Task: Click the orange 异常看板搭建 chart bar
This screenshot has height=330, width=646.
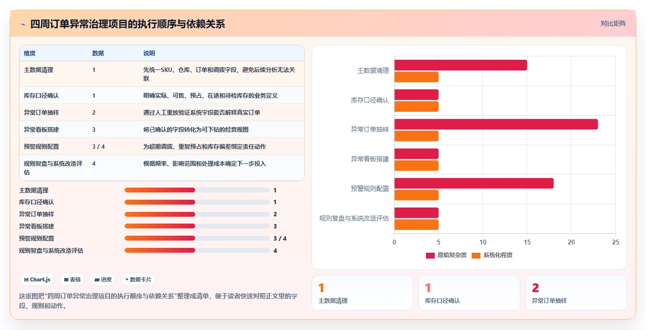Action: coord(416,165)
